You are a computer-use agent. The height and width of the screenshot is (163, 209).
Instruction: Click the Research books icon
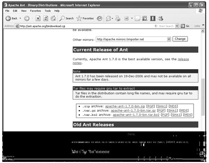click(x=145, y=19)
